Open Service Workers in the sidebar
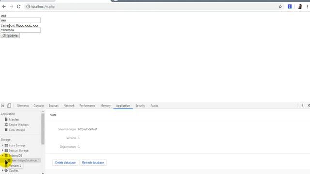The height and width of the screenshot is (174, 310). [18, 125]
